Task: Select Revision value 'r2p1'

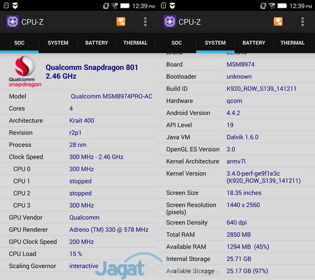Action: tap(76, 133)
